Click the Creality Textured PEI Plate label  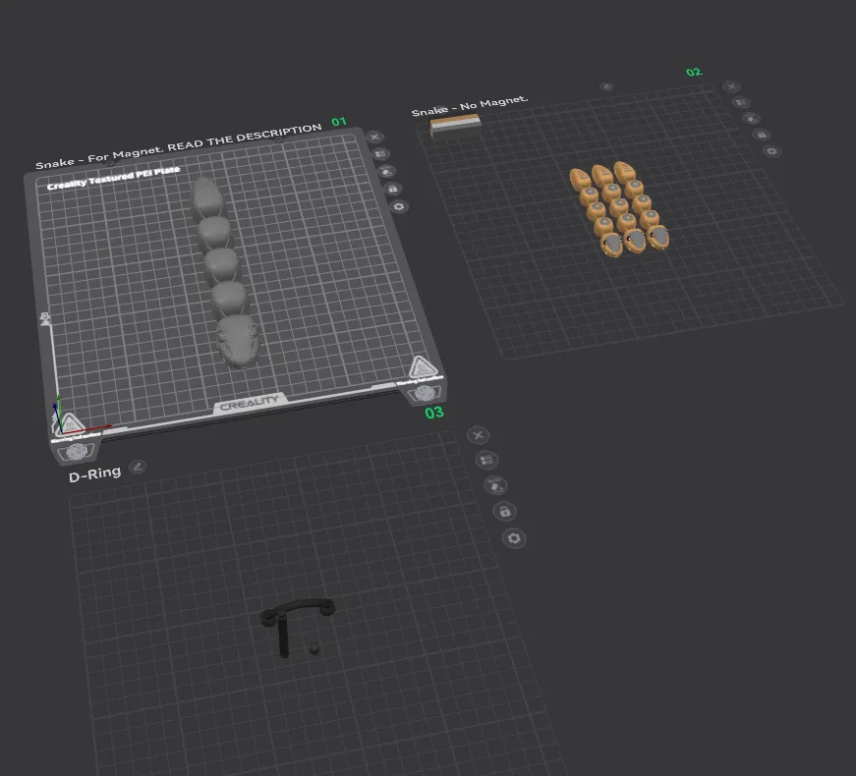tap(113, 178)
